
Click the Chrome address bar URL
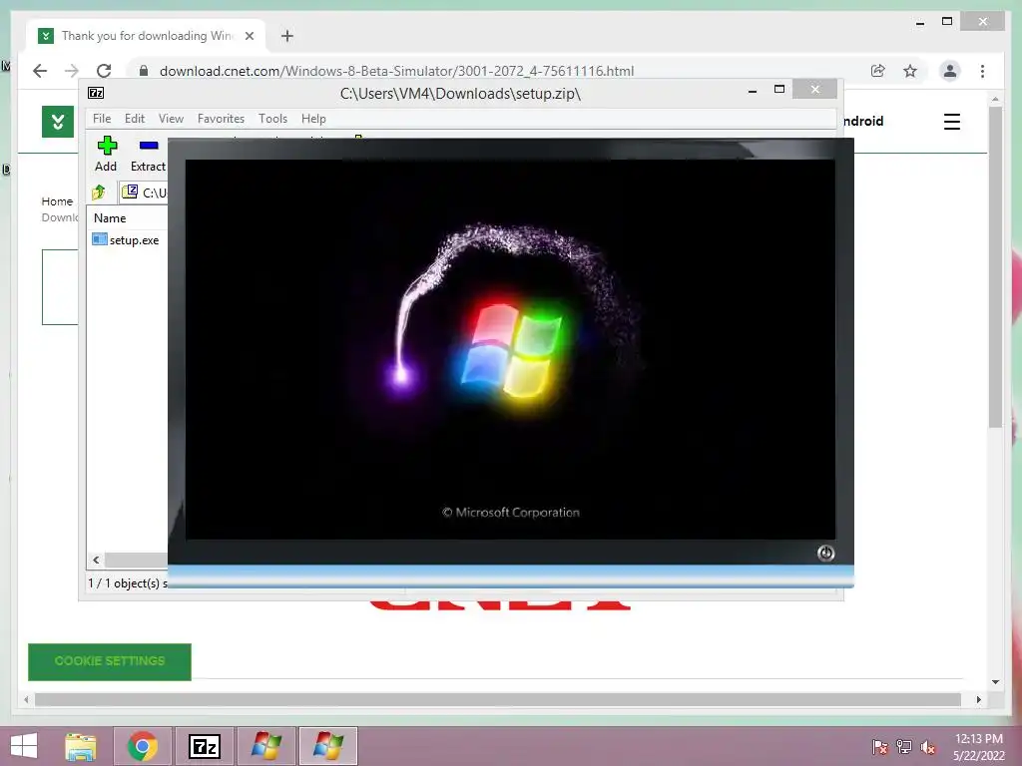396,71
